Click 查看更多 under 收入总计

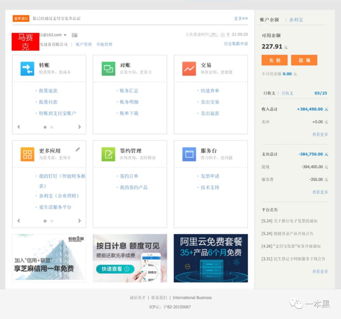(x=320, y=135)
